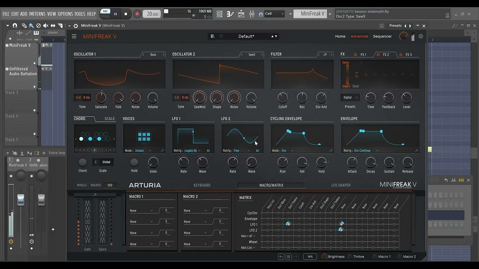479x269 pixels.
Task: Select the mute tool speaker icon
Action: pyautogui.click(x=46, y=26)
